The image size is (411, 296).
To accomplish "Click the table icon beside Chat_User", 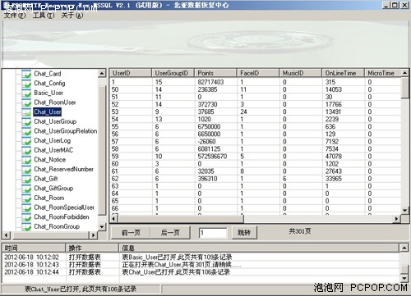I will tap(26, 112).
